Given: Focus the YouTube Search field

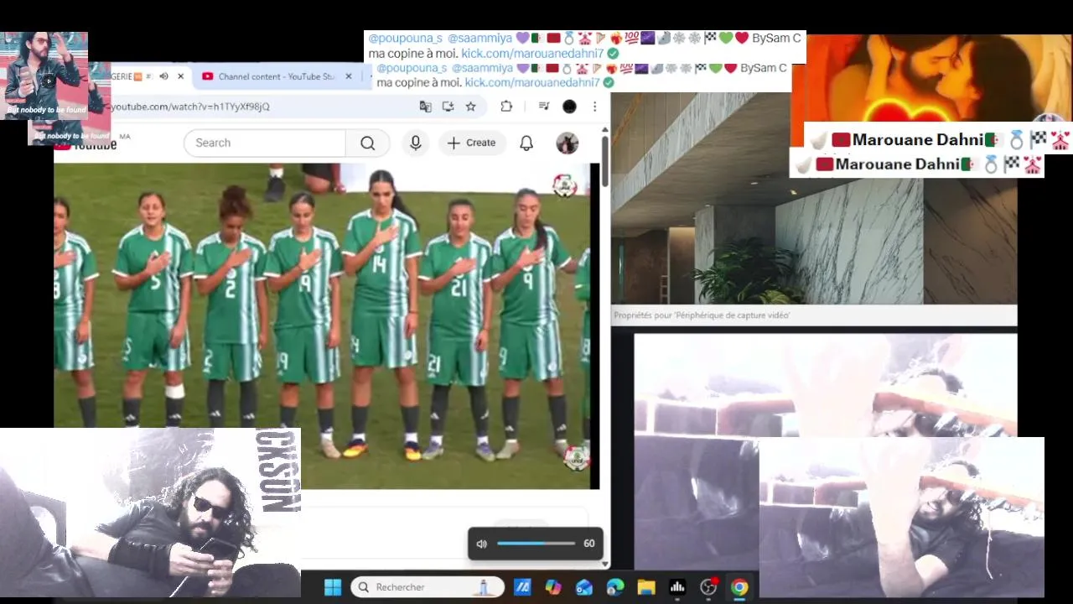Looking at the screenshot, I should (264, 143).
